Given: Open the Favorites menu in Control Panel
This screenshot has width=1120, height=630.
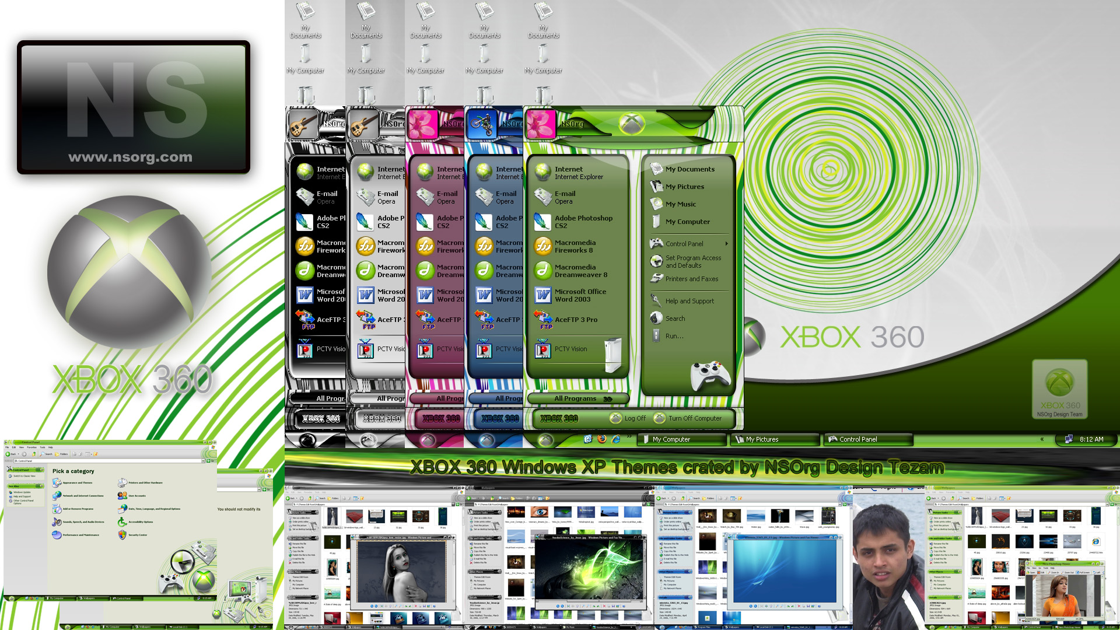Looking at the screenshot, I should [32, 447].
